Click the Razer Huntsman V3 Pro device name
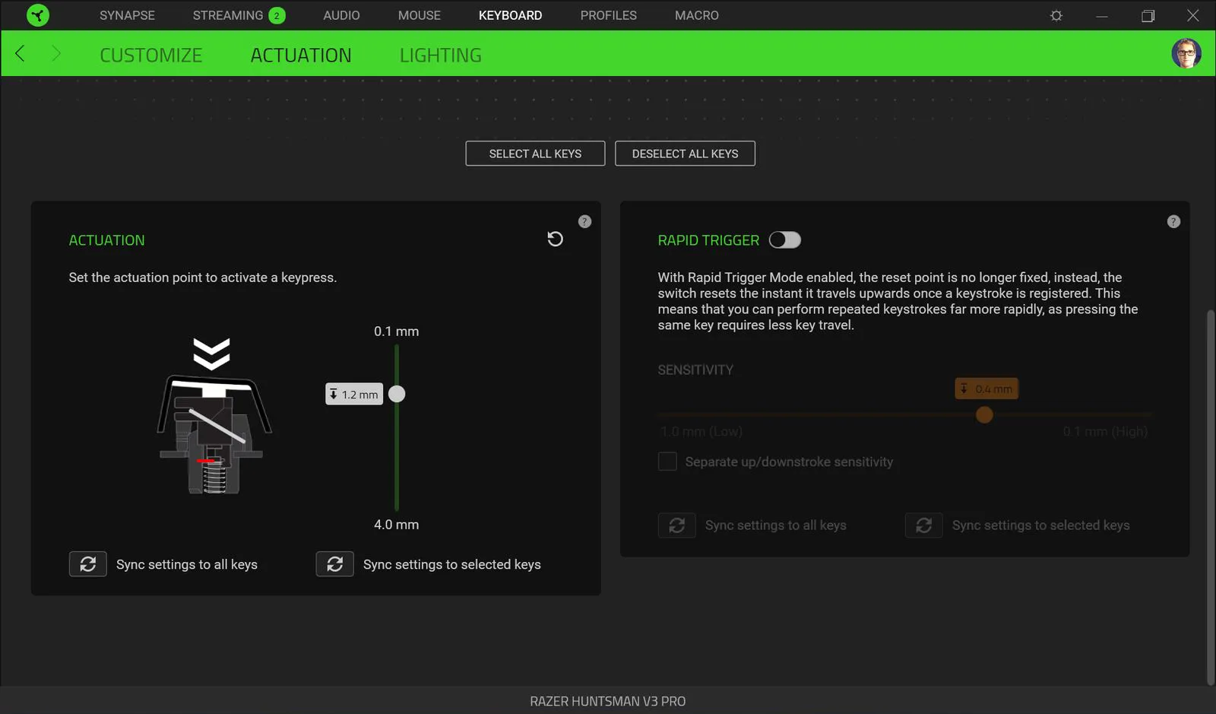Viewport: 1216px width, 714px height. click(x=608, y=701)
